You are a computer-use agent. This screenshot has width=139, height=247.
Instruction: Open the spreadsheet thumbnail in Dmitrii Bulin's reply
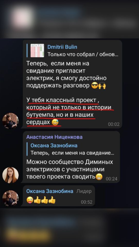click(37, 51)
